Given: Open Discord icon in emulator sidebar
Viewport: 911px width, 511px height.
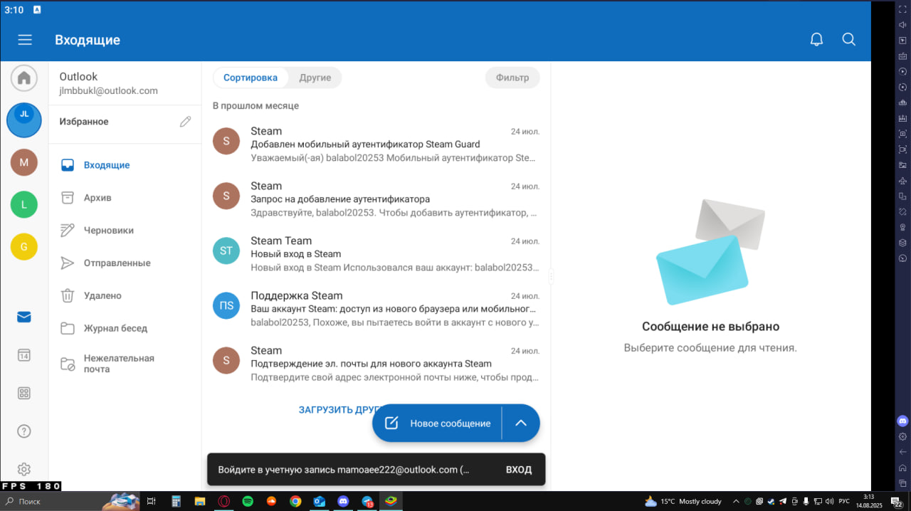Looking at the screenshot, I should pyautogui.click(x=902, y=421).
